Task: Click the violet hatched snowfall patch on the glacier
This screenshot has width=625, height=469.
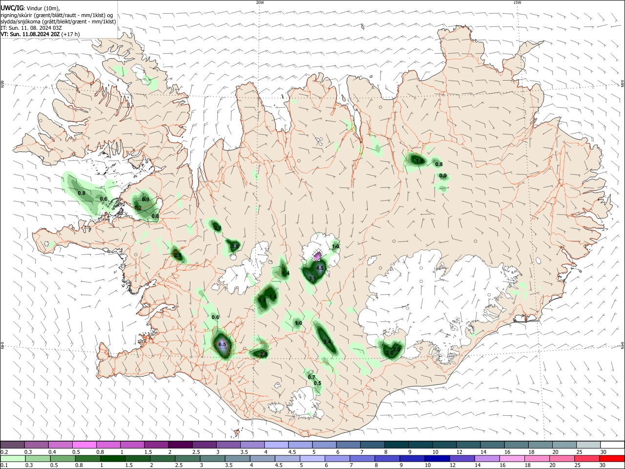Action: (x=317, y=256)
